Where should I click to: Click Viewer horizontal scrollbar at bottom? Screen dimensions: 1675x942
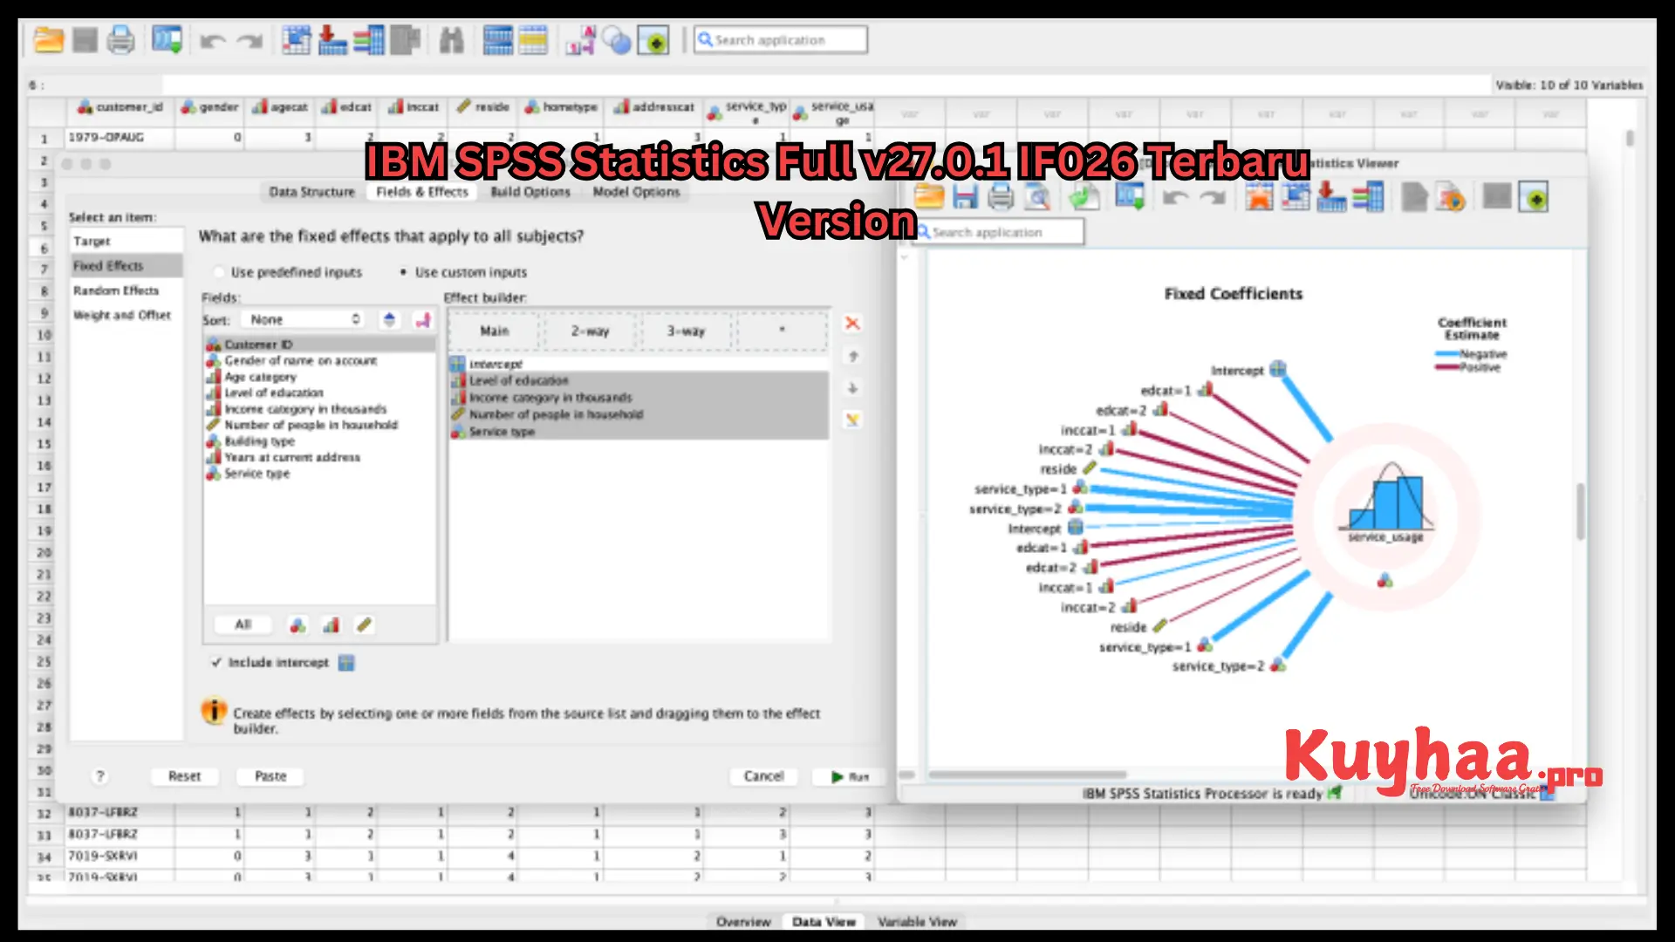1027,775
